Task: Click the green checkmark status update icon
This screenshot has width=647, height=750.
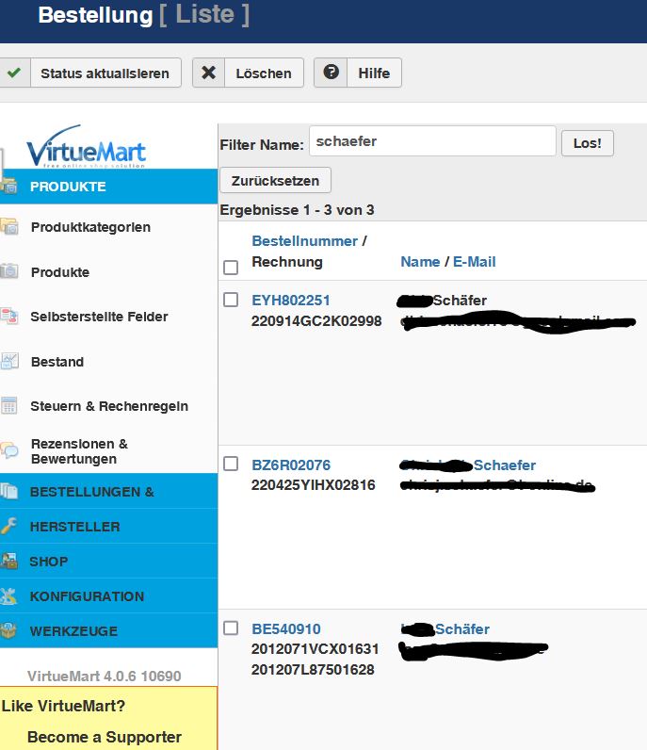Action: pos(12,73)
